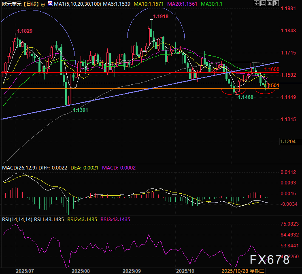Select the yellow MA10:1.1571 legend
The image size is (302, 274).
[146, 3]
